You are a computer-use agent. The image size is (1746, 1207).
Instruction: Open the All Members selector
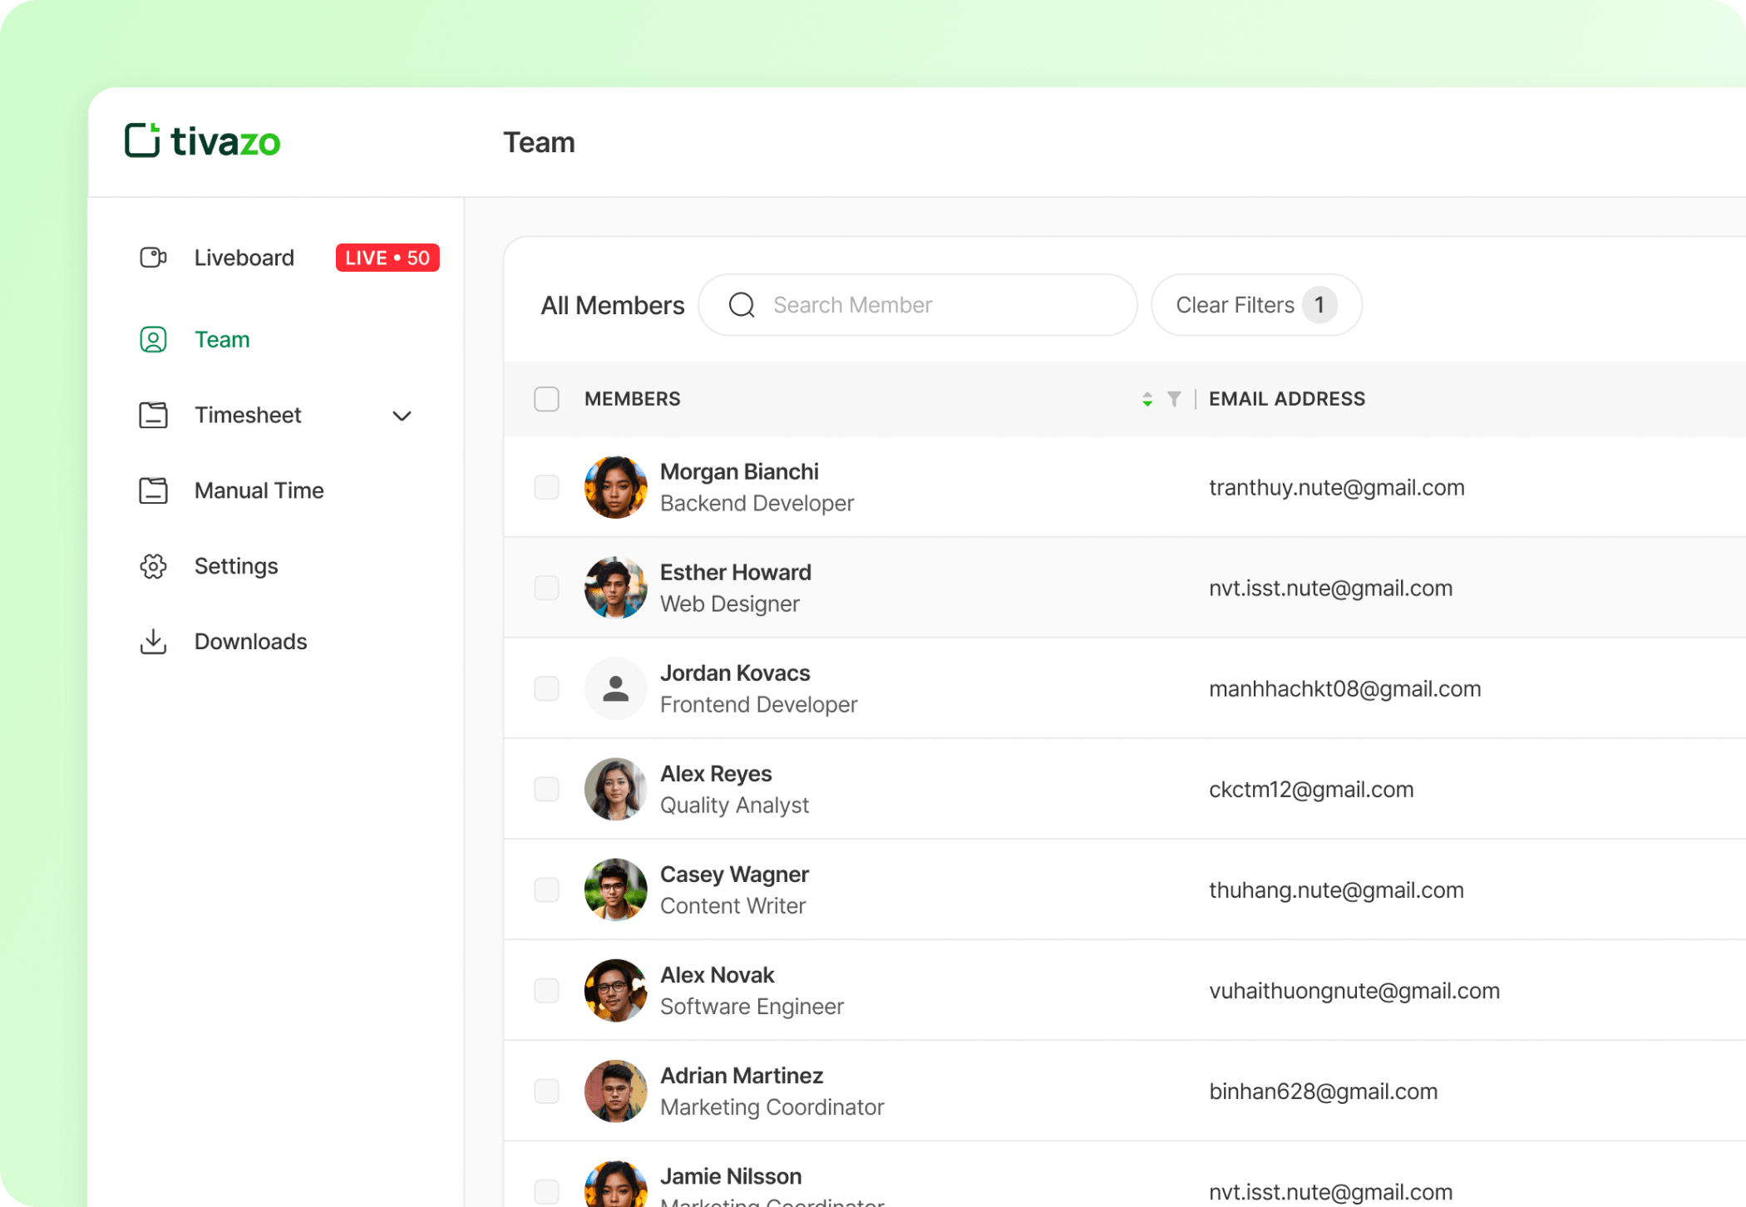612,304
